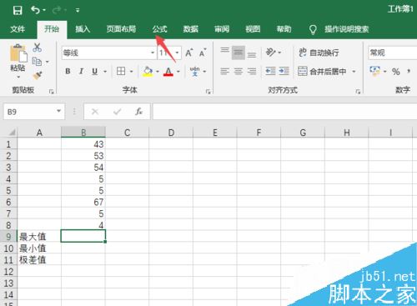Click the phonetic guide 文 icon
Image resolution: width=417 pixels, height=306 pixels.
[195, 72]
